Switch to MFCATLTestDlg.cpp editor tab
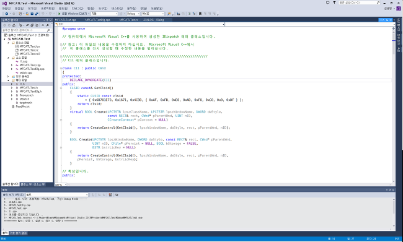 tap(98, 20)
